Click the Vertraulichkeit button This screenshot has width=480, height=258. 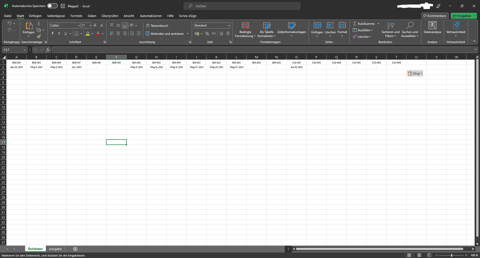(x=456, y=29)
